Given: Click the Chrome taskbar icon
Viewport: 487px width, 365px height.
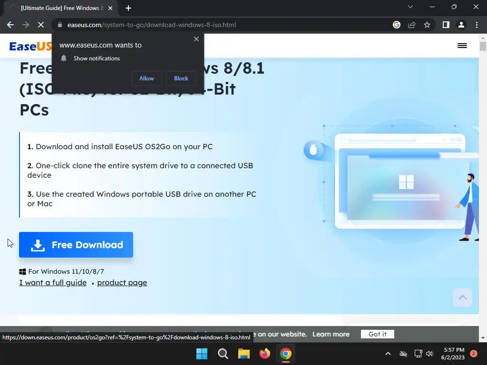Looking at the screenshot, I should coord(286,354).
